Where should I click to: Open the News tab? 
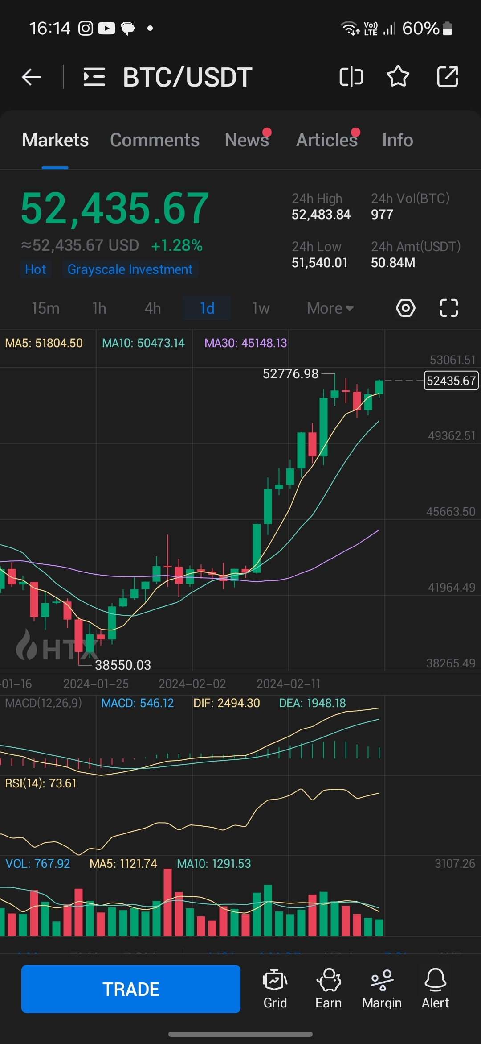coord(247,140)
